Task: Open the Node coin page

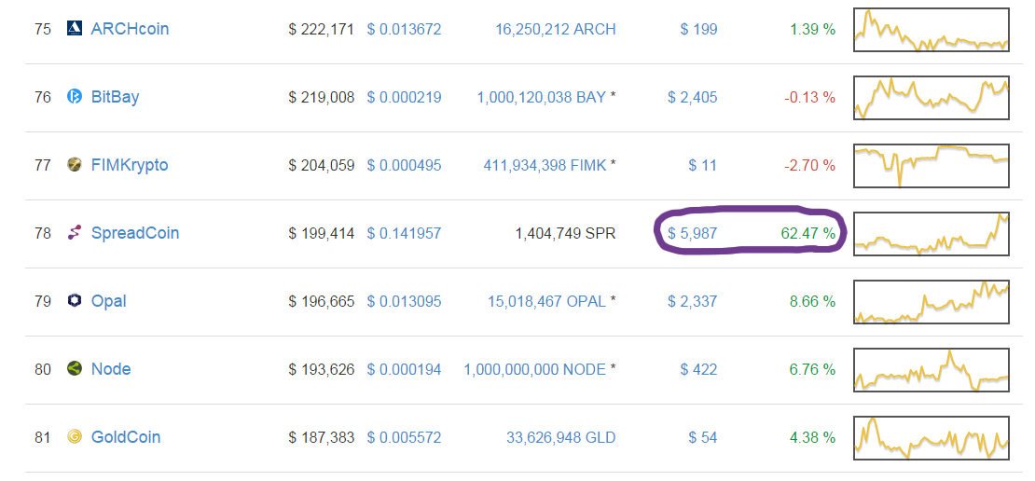Action: pos(111,369)
